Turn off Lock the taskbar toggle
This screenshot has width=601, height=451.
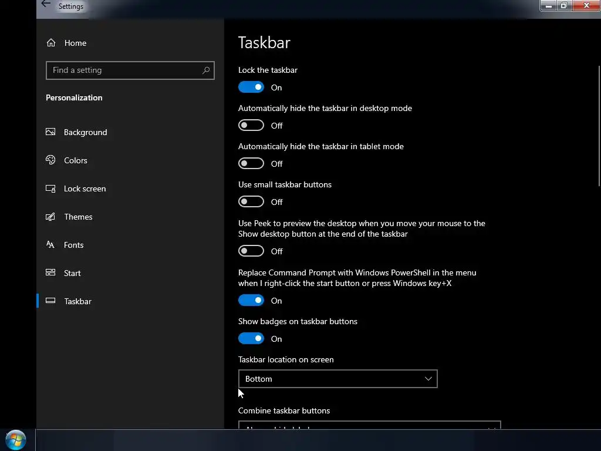[x=251, y=87]
